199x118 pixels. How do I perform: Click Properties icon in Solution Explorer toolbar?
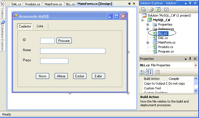[x=143, y=9]
